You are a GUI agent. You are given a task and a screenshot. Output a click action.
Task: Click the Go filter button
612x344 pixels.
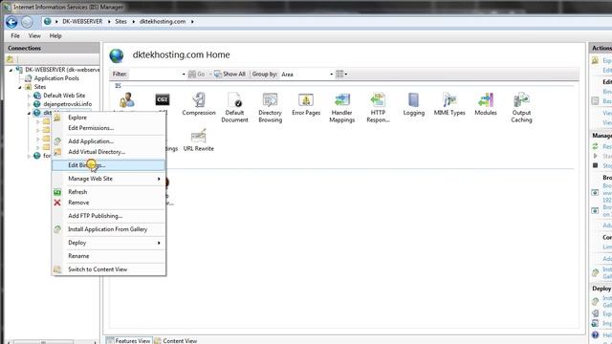pyautogui.click(x=197, y=75)
